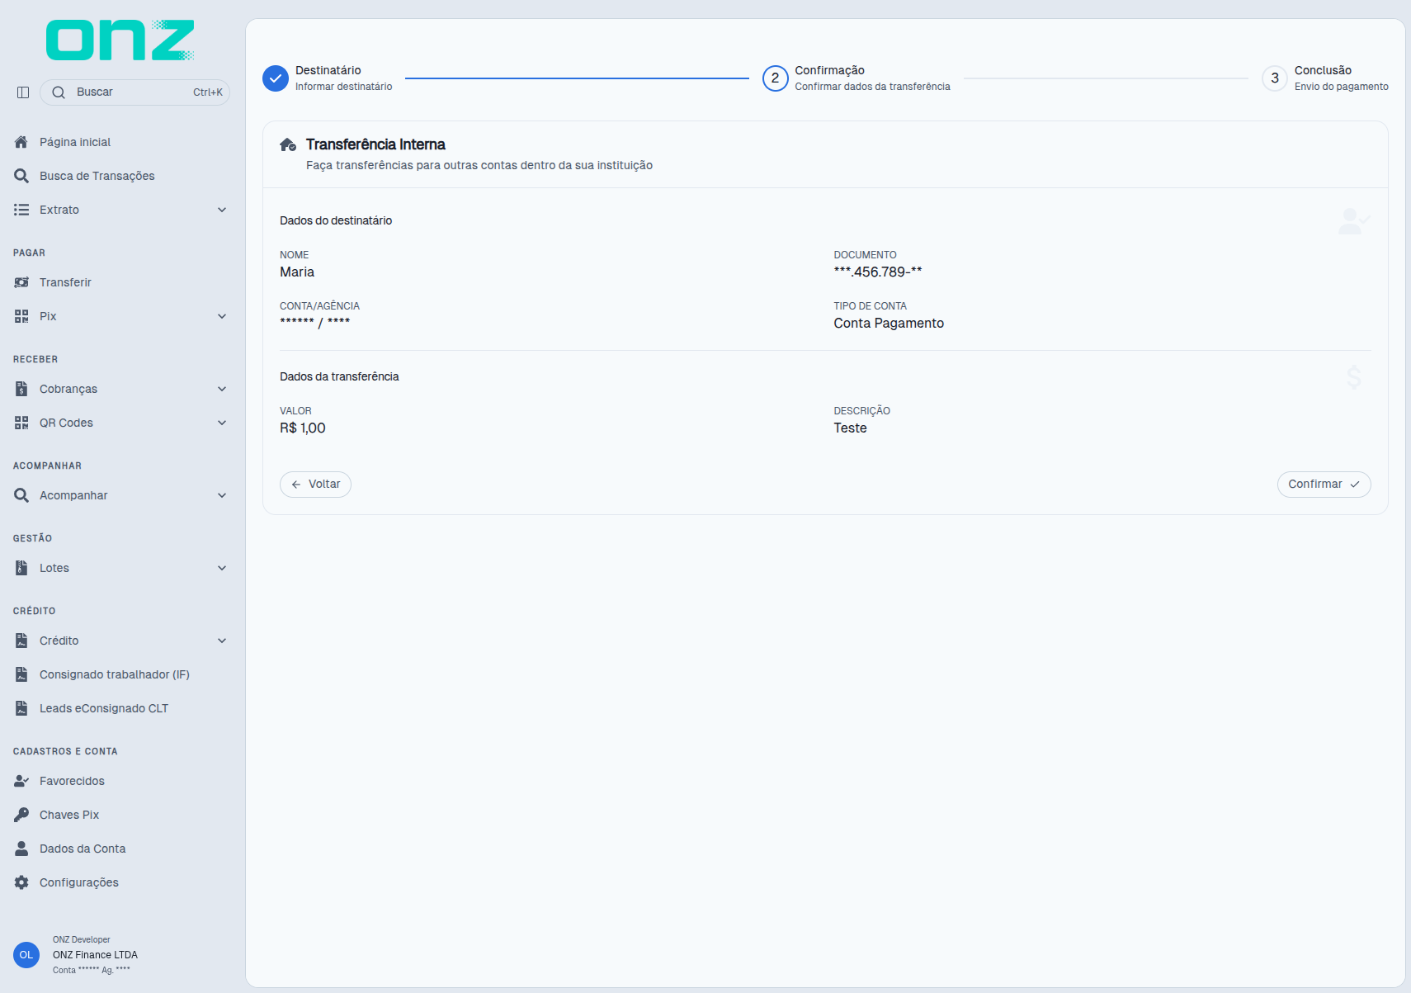Click the ONZ logo
The width and height of the screenshot is (1411, 993).
(x=120, y=40)
